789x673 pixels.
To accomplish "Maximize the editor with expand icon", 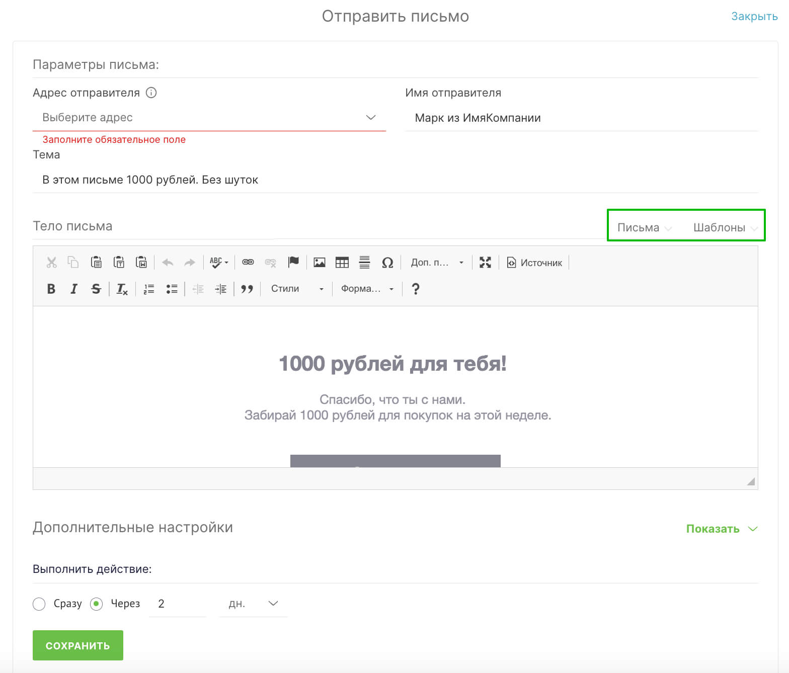I will coord(485,262).
